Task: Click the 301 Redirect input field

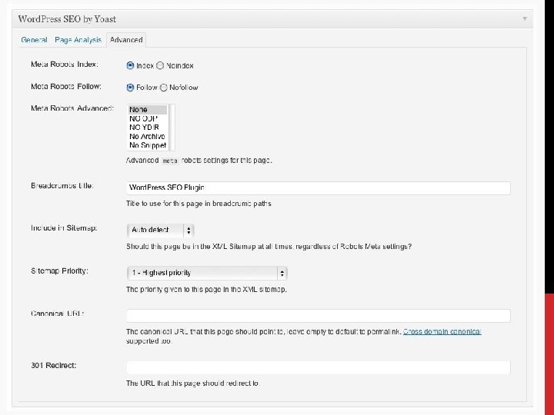Action: click(318, 367)
